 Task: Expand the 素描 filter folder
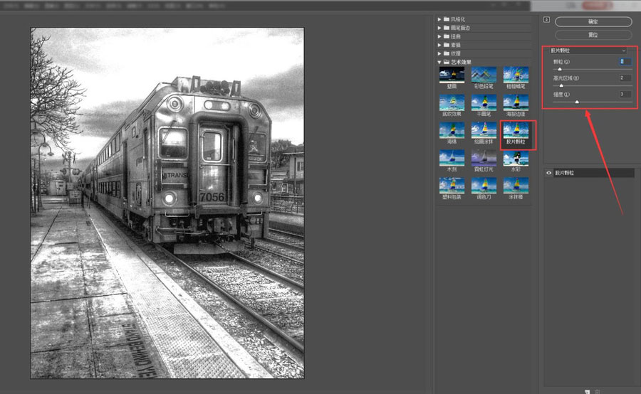point(439,45)
